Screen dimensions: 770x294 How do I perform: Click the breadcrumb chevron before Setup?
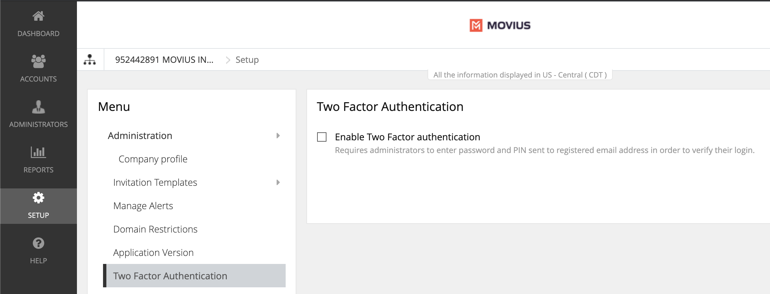(228, 60)
